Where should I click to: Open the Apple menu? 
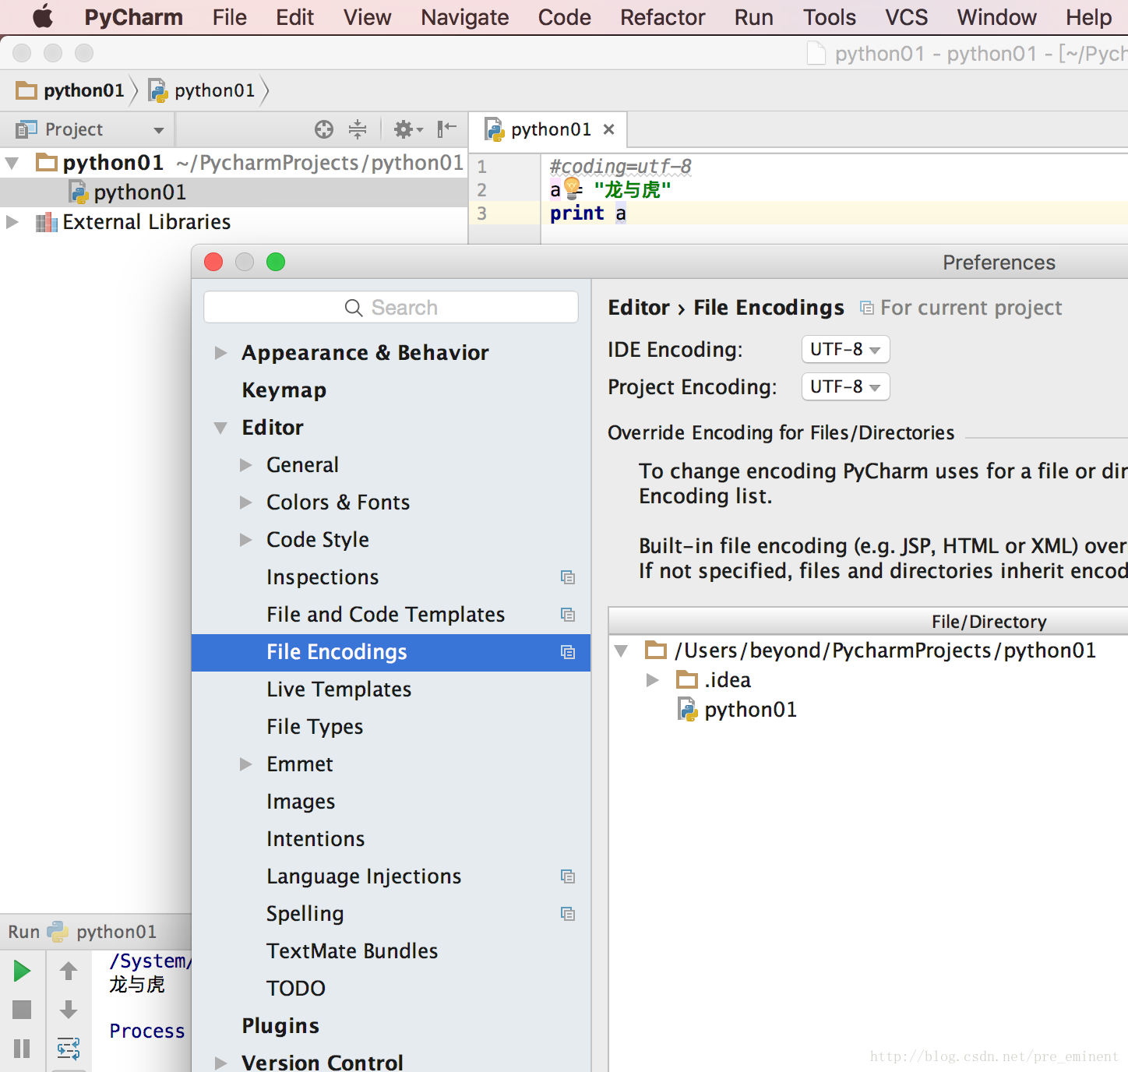pyautogui.click(x=43, y=16)
